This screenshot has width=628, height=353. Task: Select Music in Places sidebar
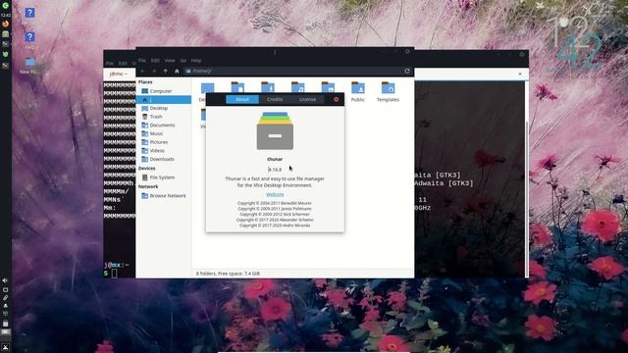pyautogui.click(x=164, y=133)
